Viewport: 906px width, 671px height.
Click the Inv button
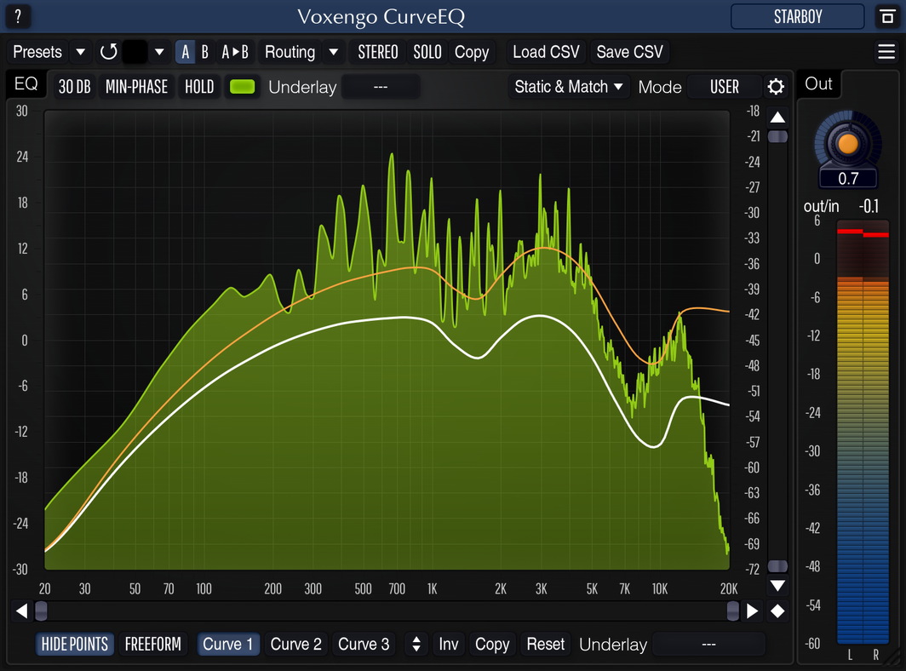pyautogui.click(x=449, y=644)
